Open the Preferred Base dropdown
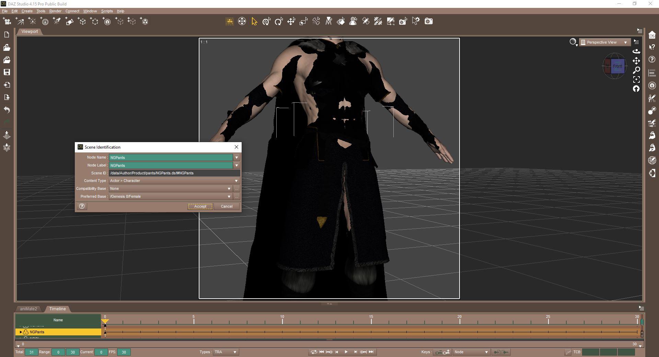This screenshot has height=357, width=659. tap(171, 197)
